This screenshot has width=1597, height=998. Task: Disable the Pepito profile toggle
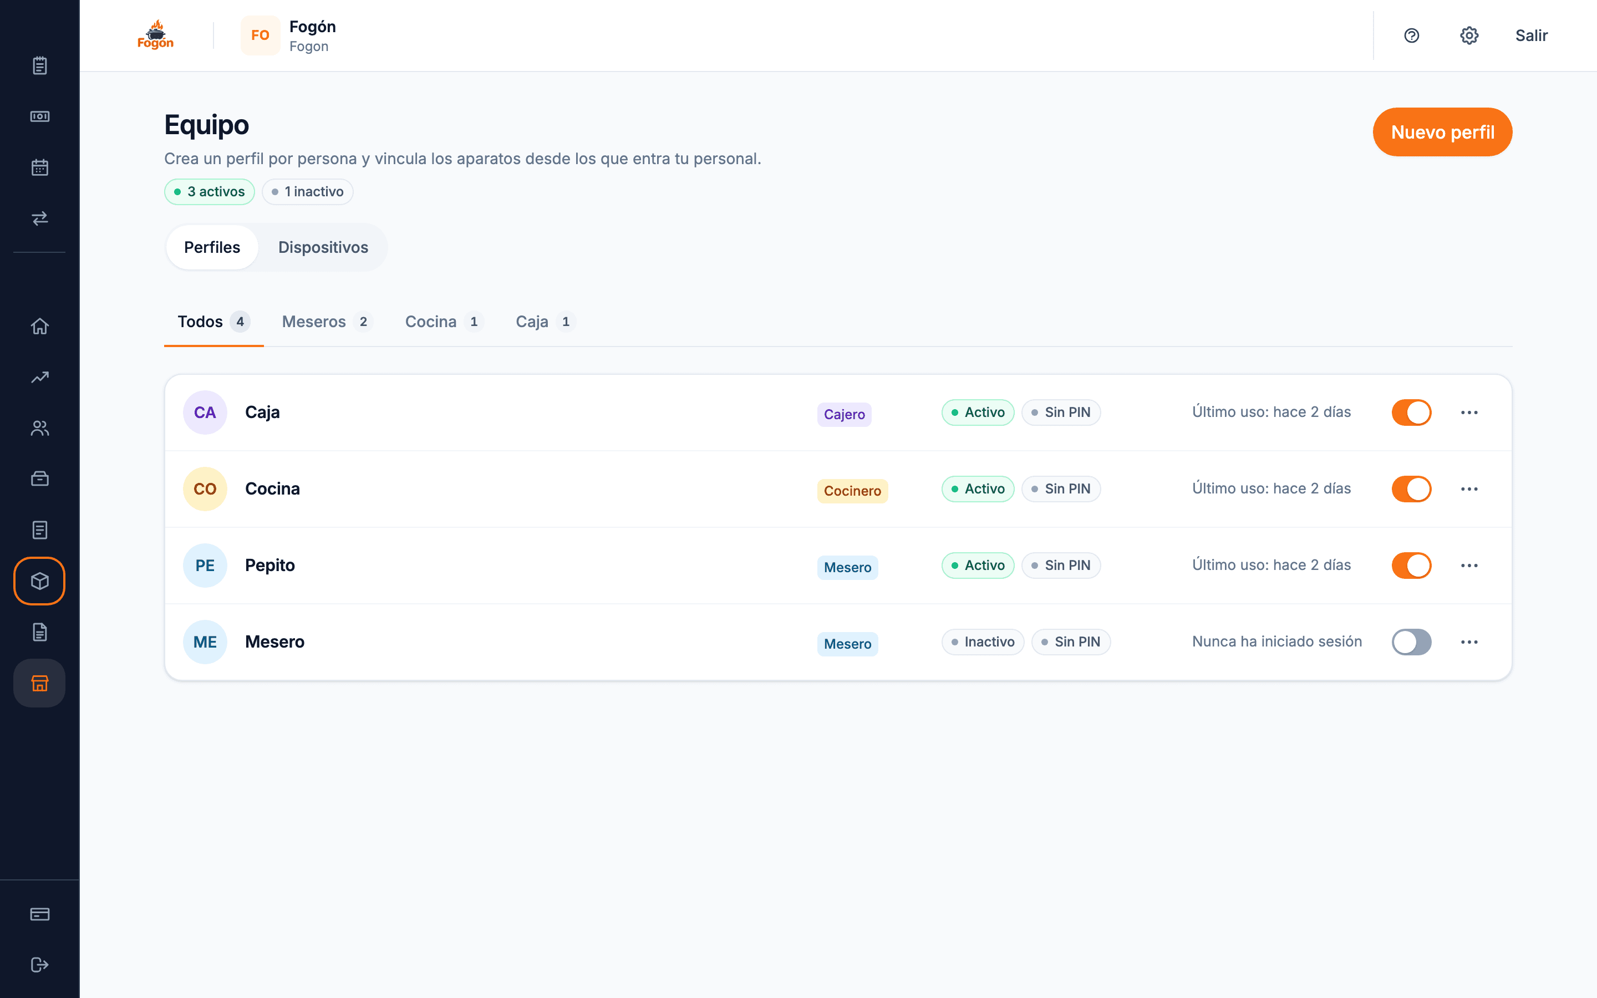coord(1412,566)
